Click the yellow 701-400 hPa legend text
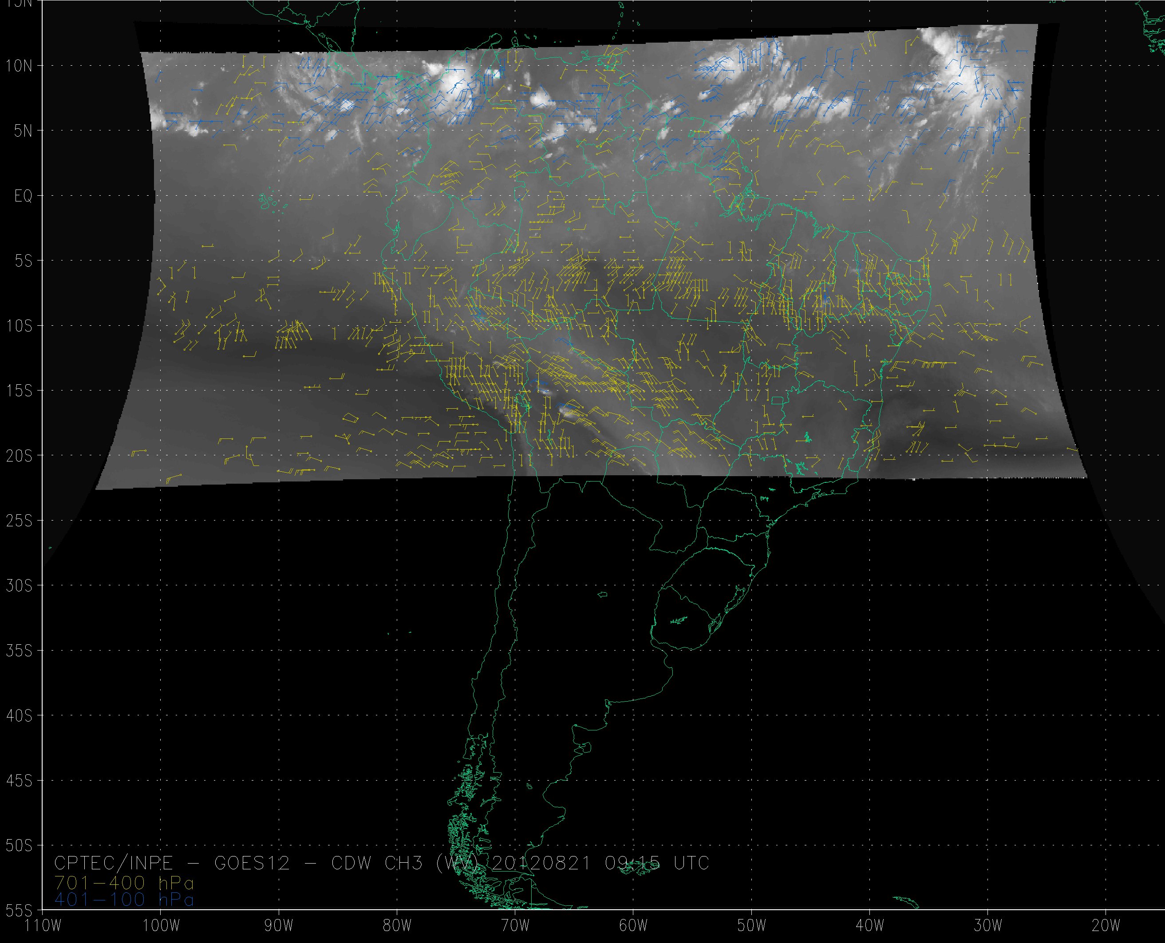 coord(124,882)
